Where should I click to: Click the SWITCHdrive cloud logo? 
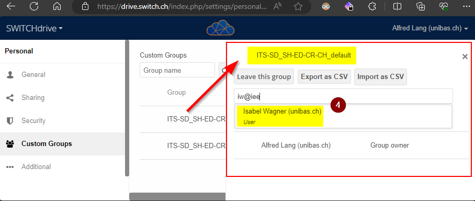click(x=221, y=28)
